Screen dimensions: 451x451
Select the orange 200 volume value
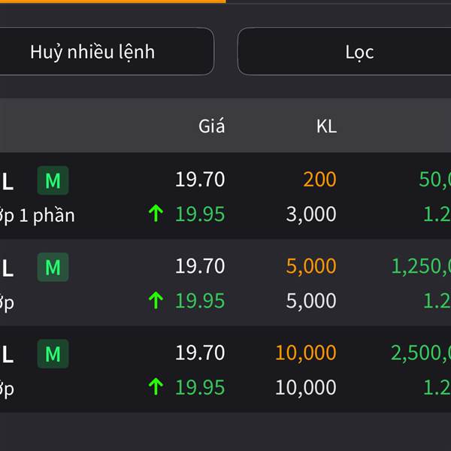(x=319, y=180)
